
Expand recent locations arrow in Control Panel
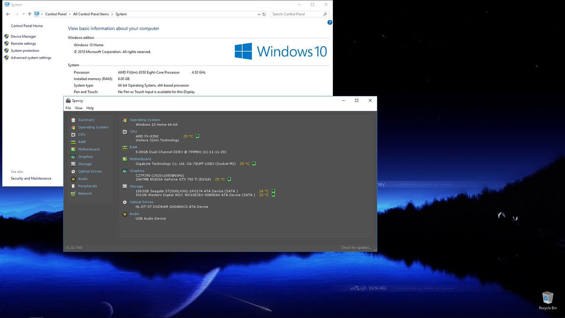pos(24,14)
